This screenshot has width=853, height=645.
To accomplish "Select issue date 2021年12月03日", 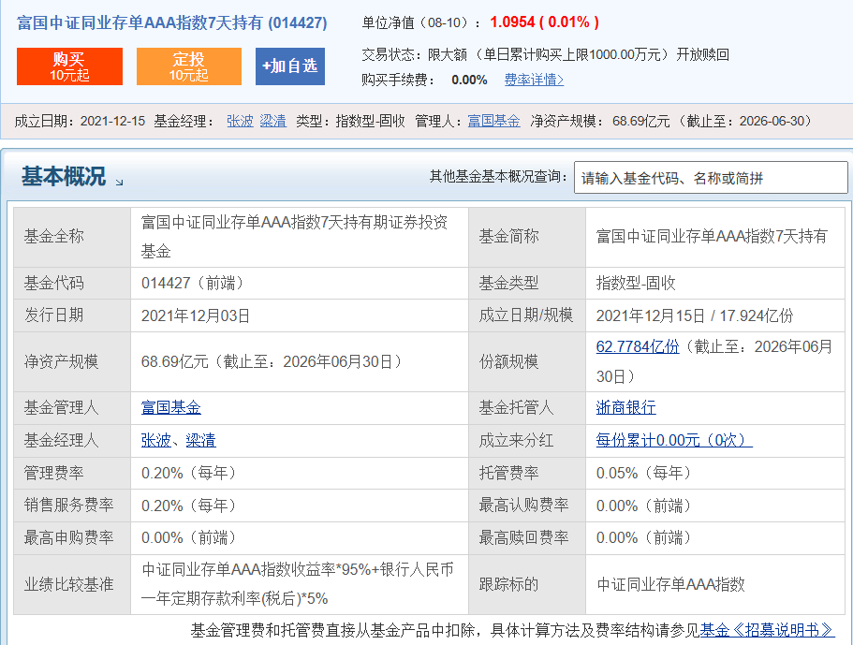I will point(196,315).
